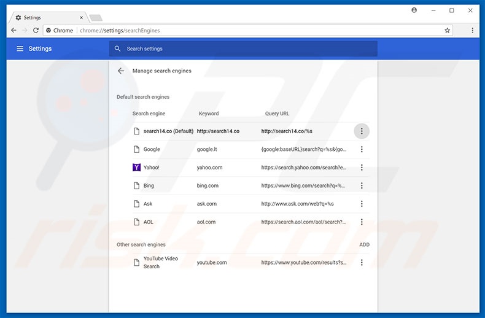Bookmark this page with the star icon
This screenshot has width=485, height=318.
(448, 30)
